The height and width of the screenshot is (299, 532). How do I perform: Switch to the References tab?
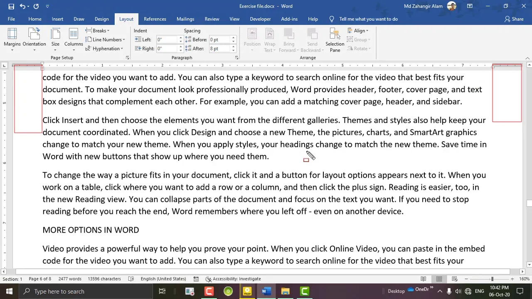155,19
